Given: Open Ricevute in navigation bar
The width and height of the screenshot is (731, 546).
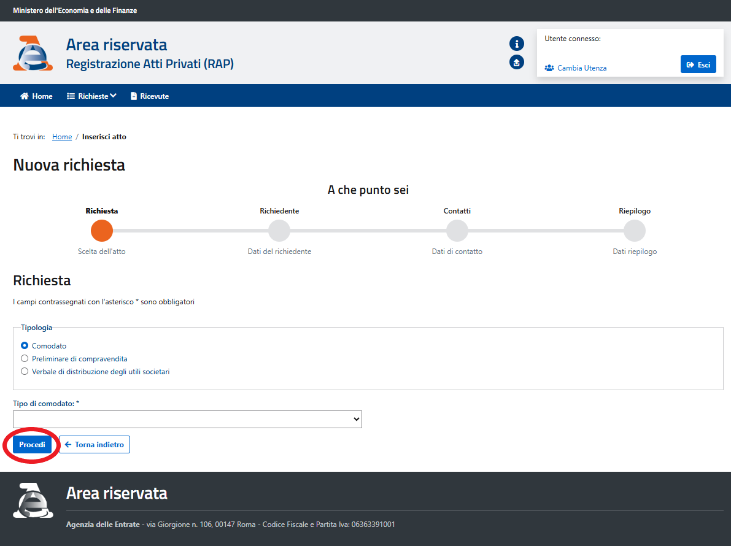Looking at the screenshot, I should pyautogui.click(x=150, y=96).
